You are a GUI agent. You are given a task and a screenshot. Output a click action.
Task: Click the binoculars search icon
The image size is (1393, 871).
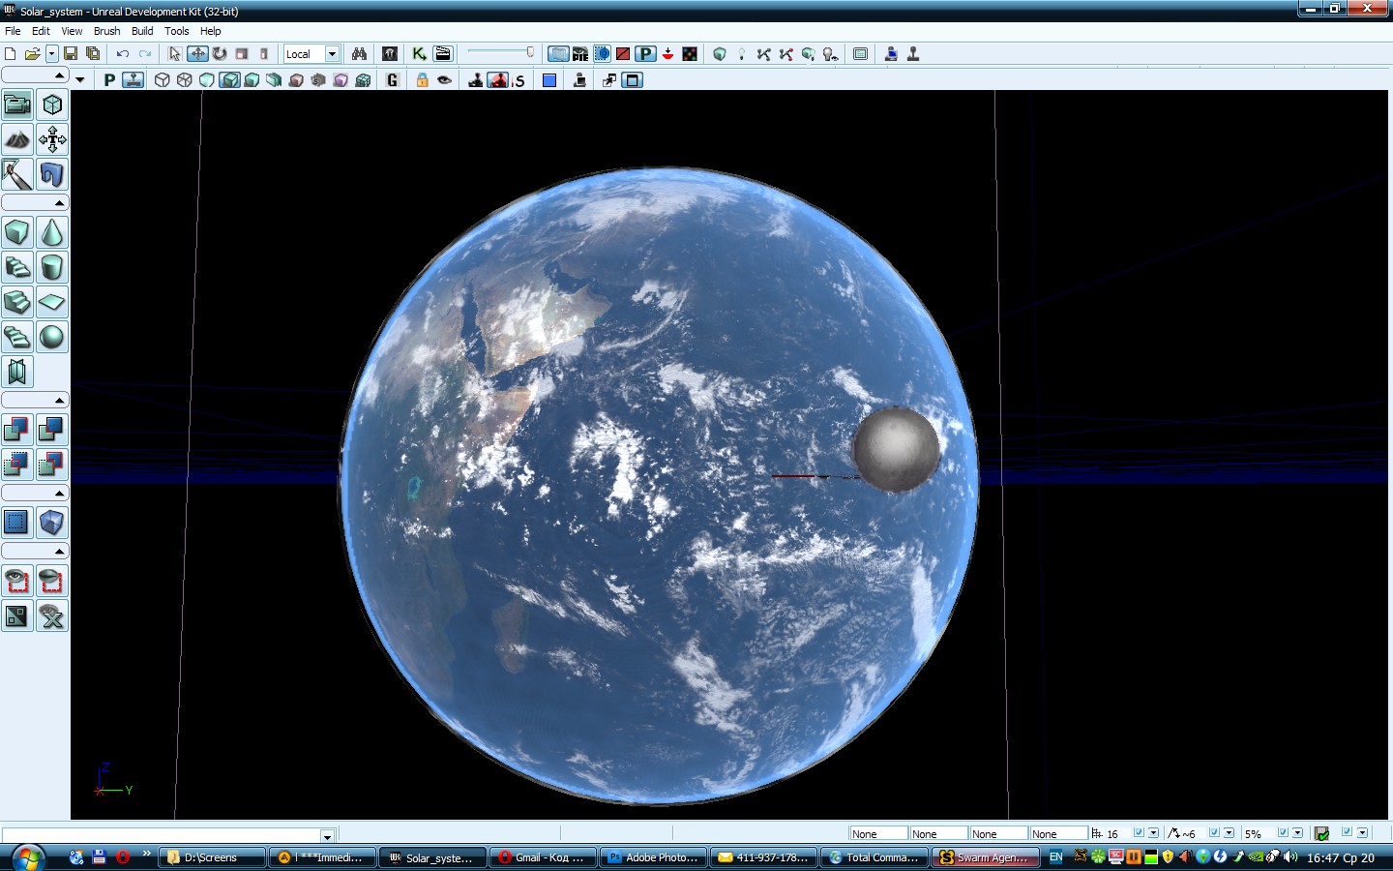click(x=359, y=54)
